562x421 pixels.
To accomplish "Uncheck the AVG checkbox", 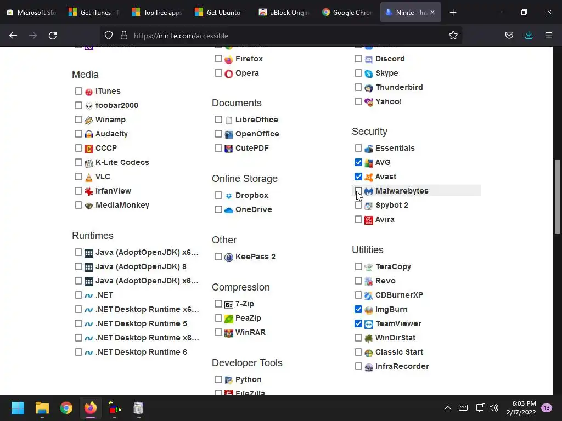I will click(358, 162).
